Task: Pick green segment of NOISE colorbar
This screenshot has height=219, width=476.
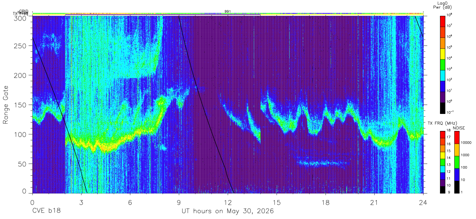Action: tap(457, 162)
